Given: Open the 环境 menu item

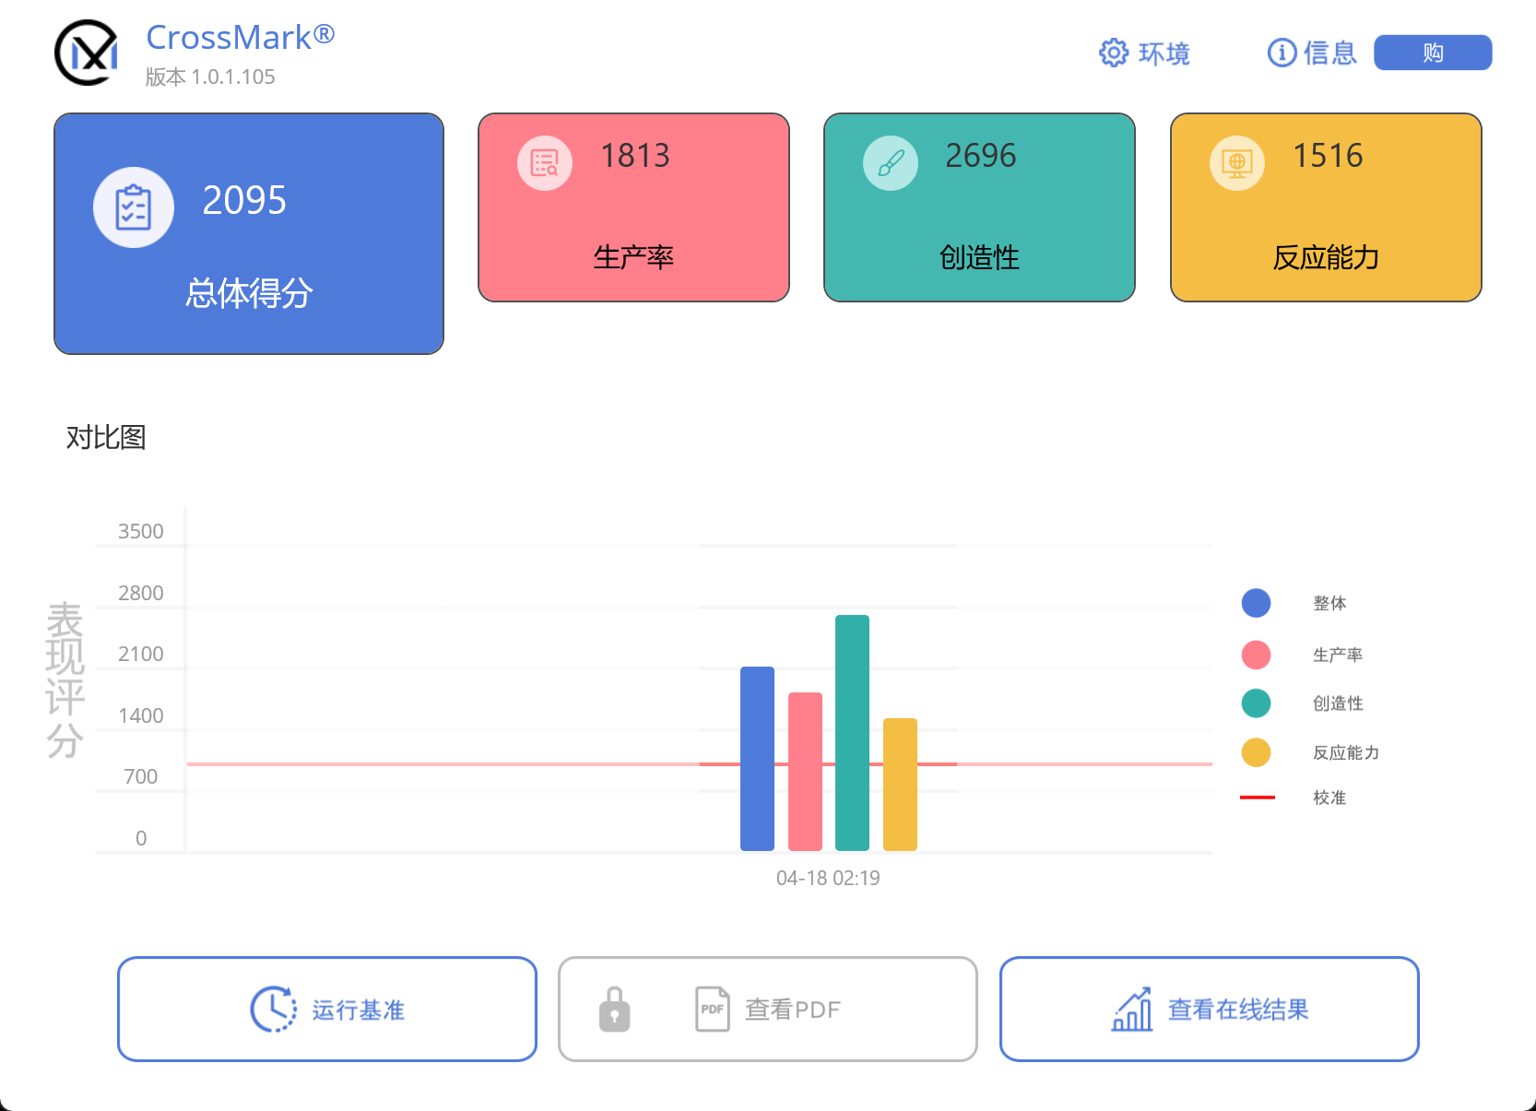Looking at the screenshot, I should pyautogui.click(x=1164, y=53).
